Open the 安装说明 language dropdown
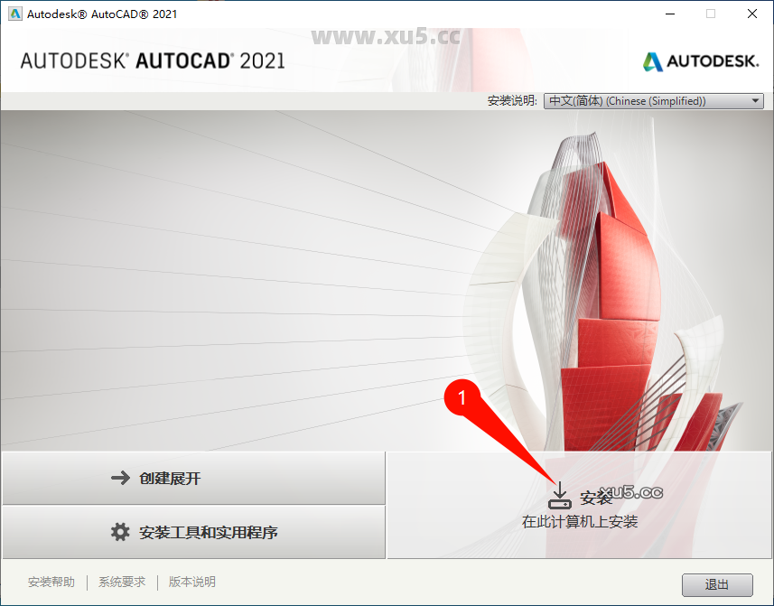The width and height of the screenshot is (774, 606). point(653,100)
